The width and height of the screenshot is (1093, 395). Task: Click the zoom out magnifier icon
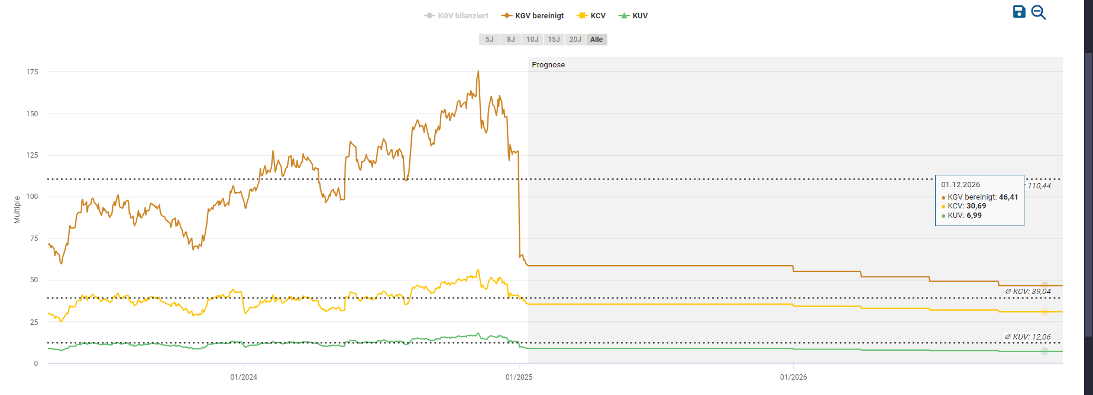coord(1038,12)
